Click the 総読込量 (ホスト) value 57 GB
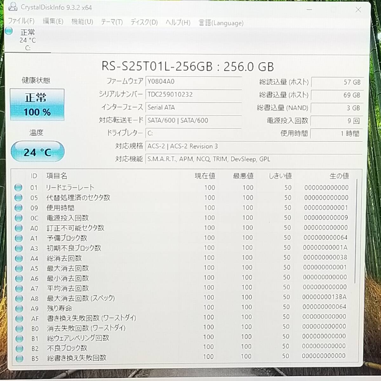 (337, 82)
